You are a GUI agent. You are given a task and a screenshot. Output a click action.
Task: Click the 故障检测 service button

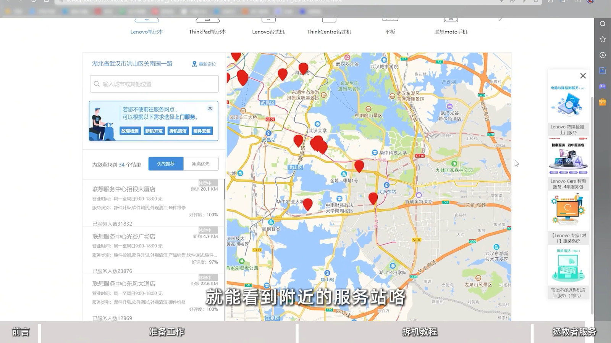click(x=130, y=131)
